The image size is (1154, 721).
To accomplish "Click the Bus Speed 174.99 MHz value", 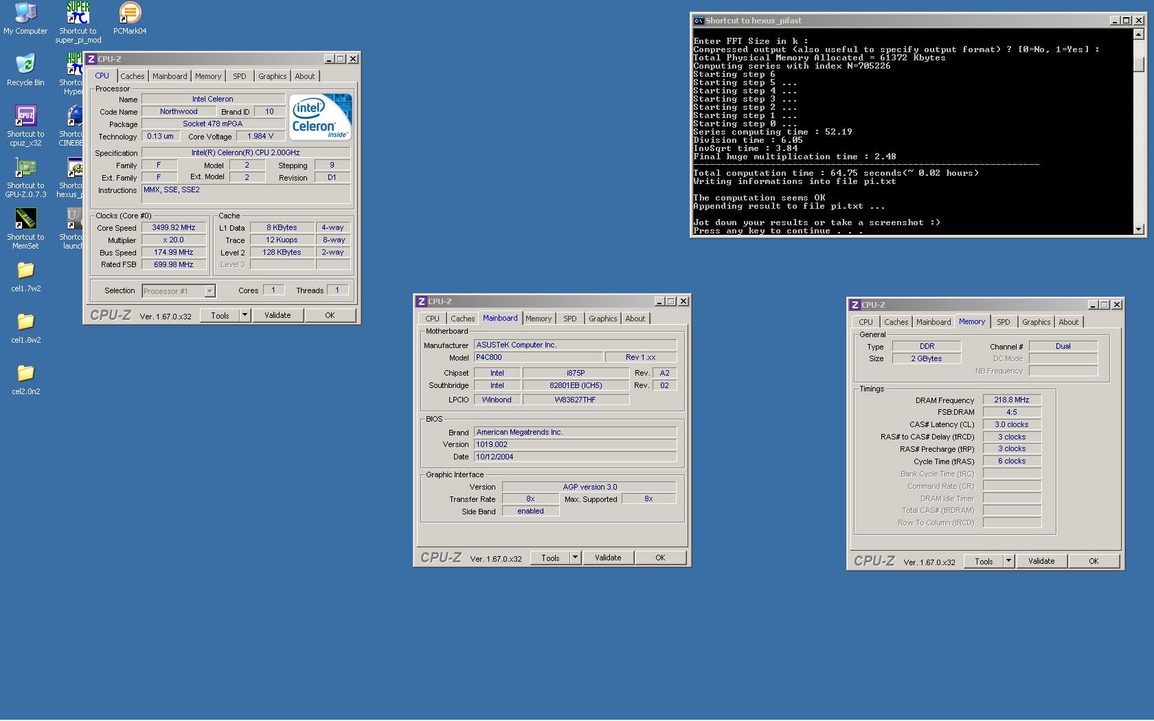I will 174,252.
